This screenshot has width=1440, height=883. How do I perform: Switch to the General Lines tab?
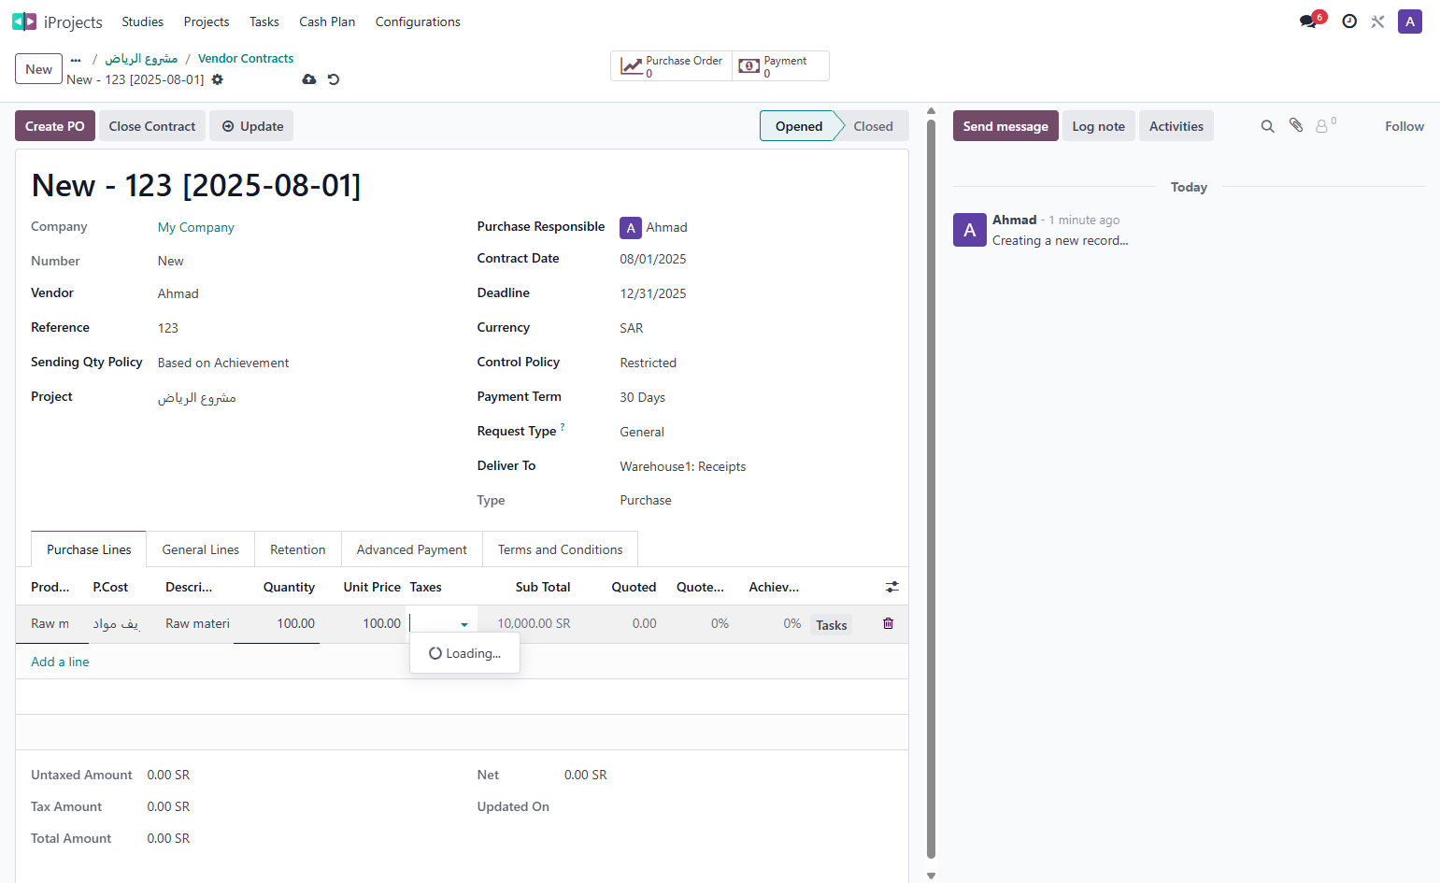[201, 549]
